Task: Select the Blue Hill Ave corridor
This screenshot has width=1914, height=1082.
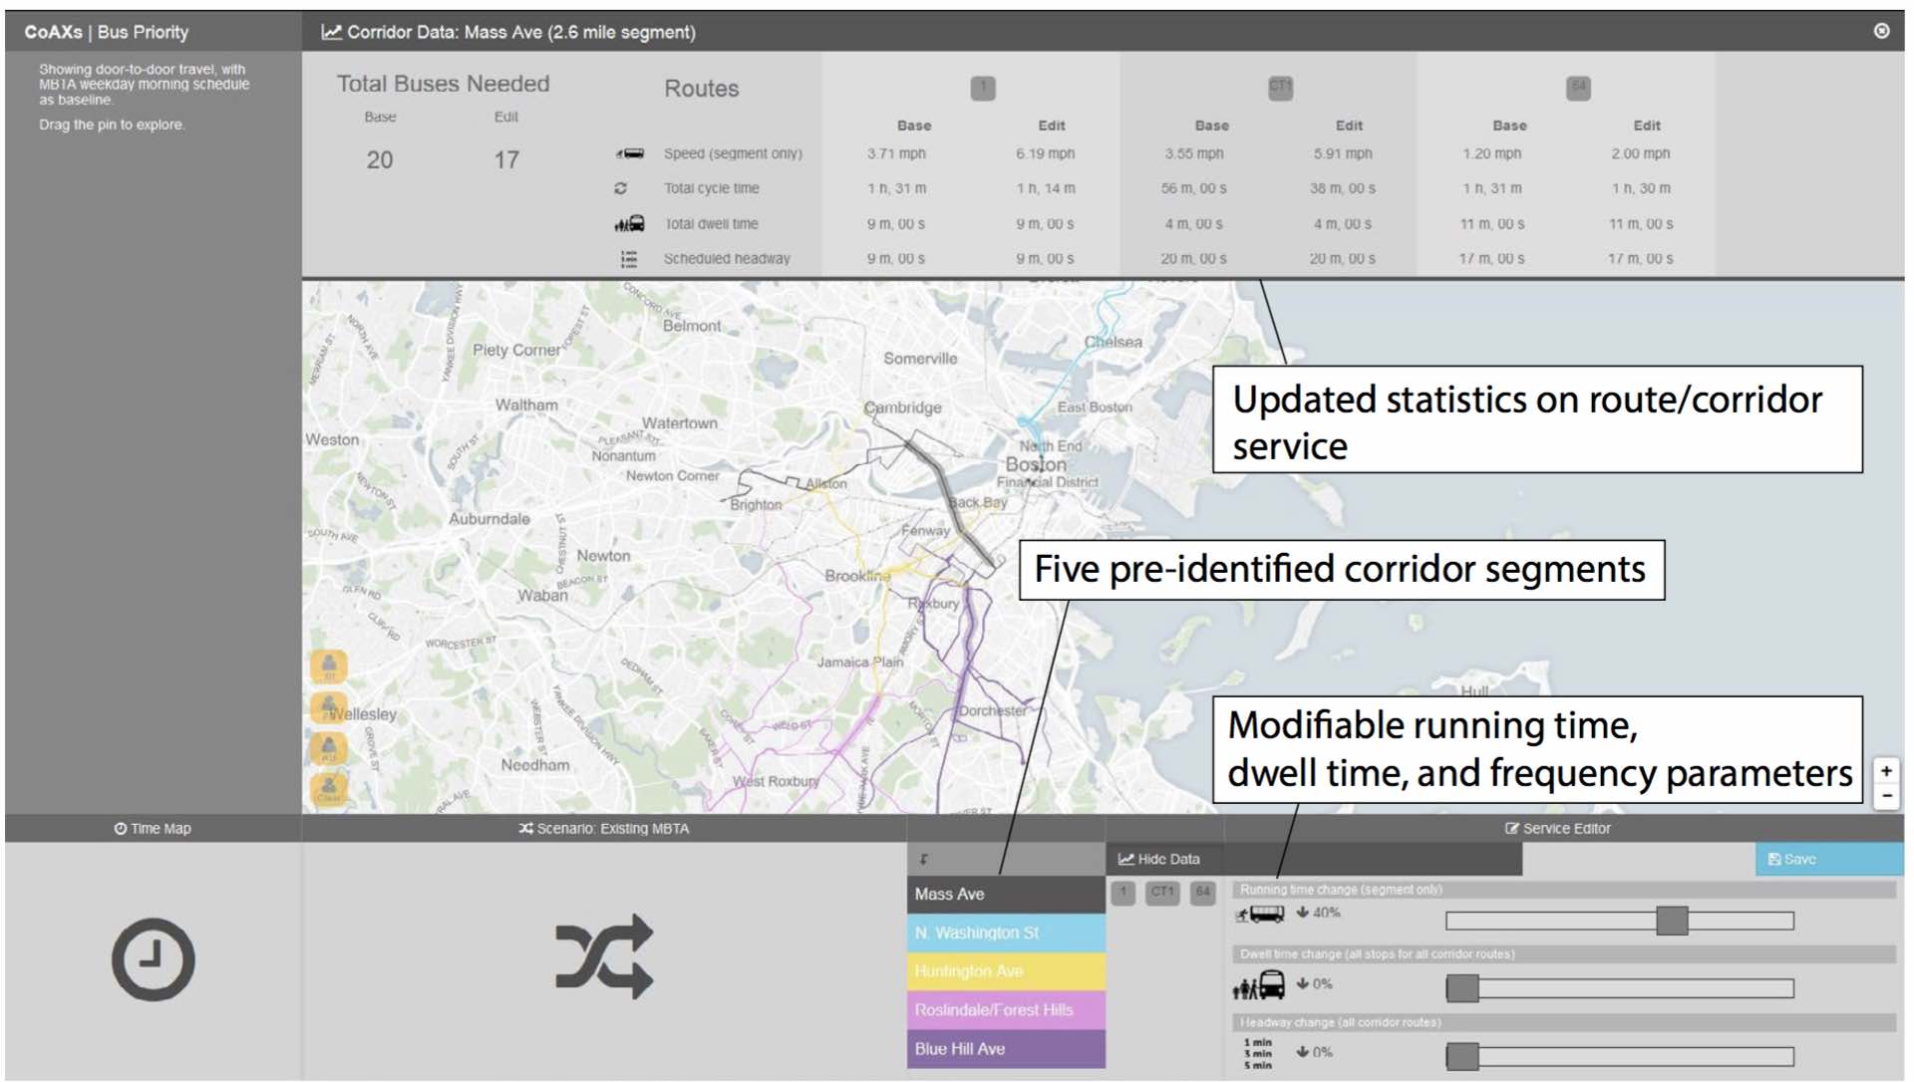Action: (1006, 1049)
